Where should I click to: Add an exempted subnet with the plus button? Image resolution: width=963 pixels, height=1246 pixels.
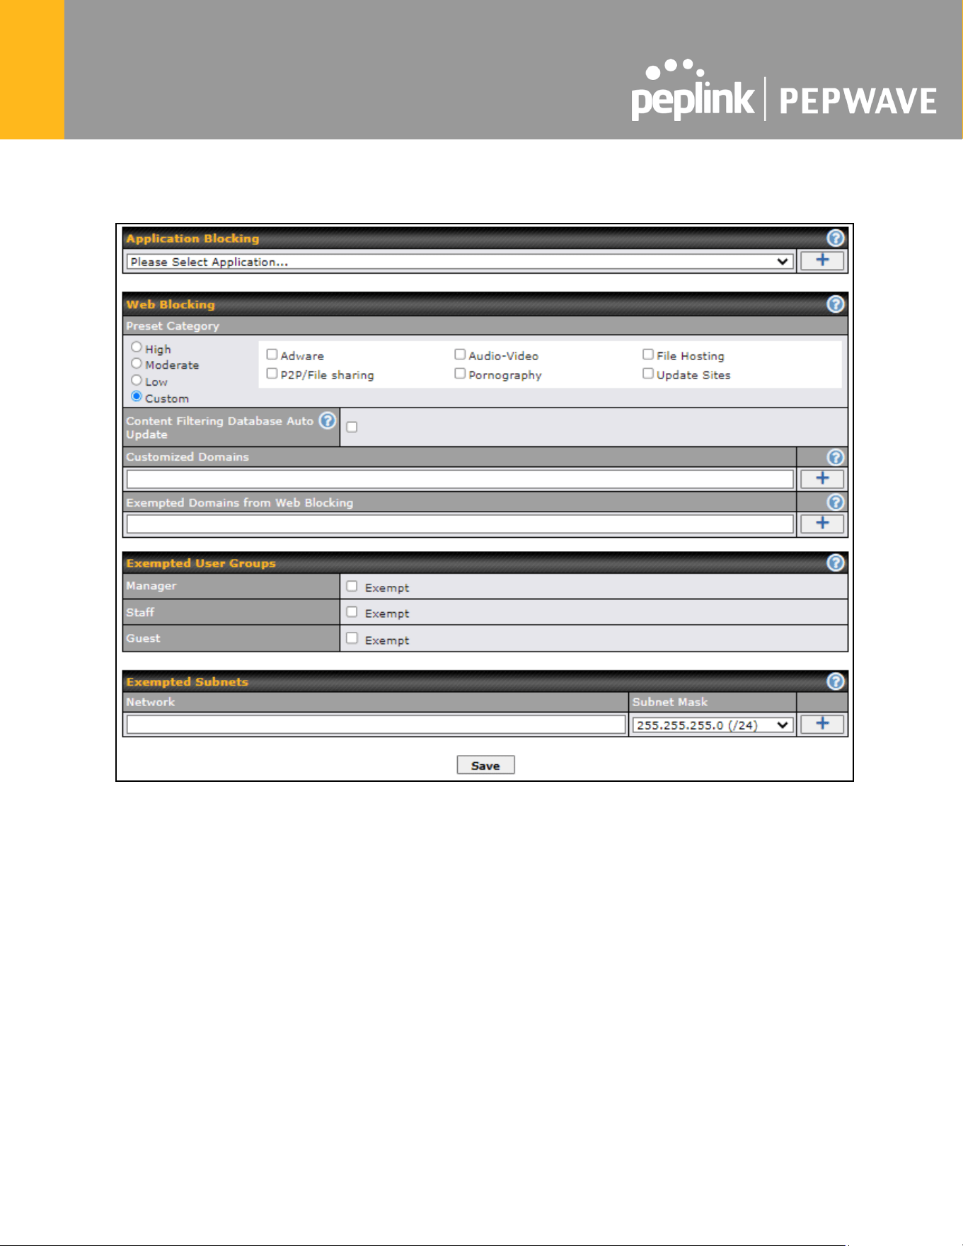coord(822,724)
